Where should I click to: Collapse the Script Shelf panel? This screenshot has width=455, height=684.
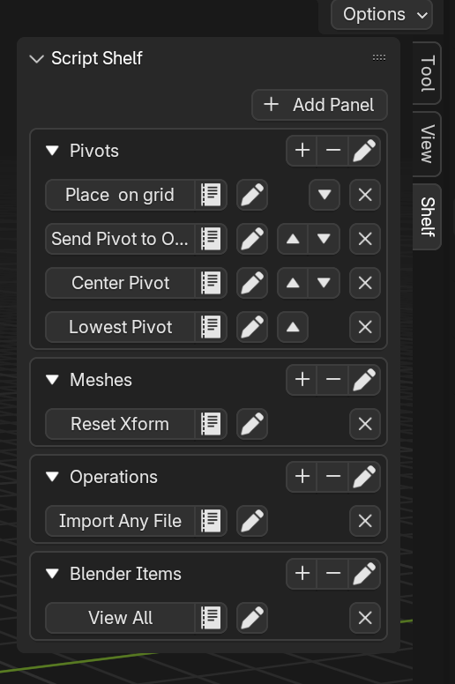(x=37, y=58)
